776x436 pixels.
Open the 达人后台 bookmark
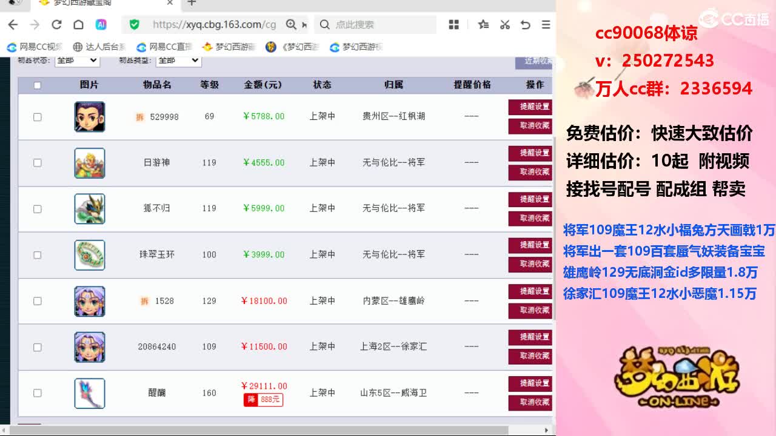coord(99,47)
